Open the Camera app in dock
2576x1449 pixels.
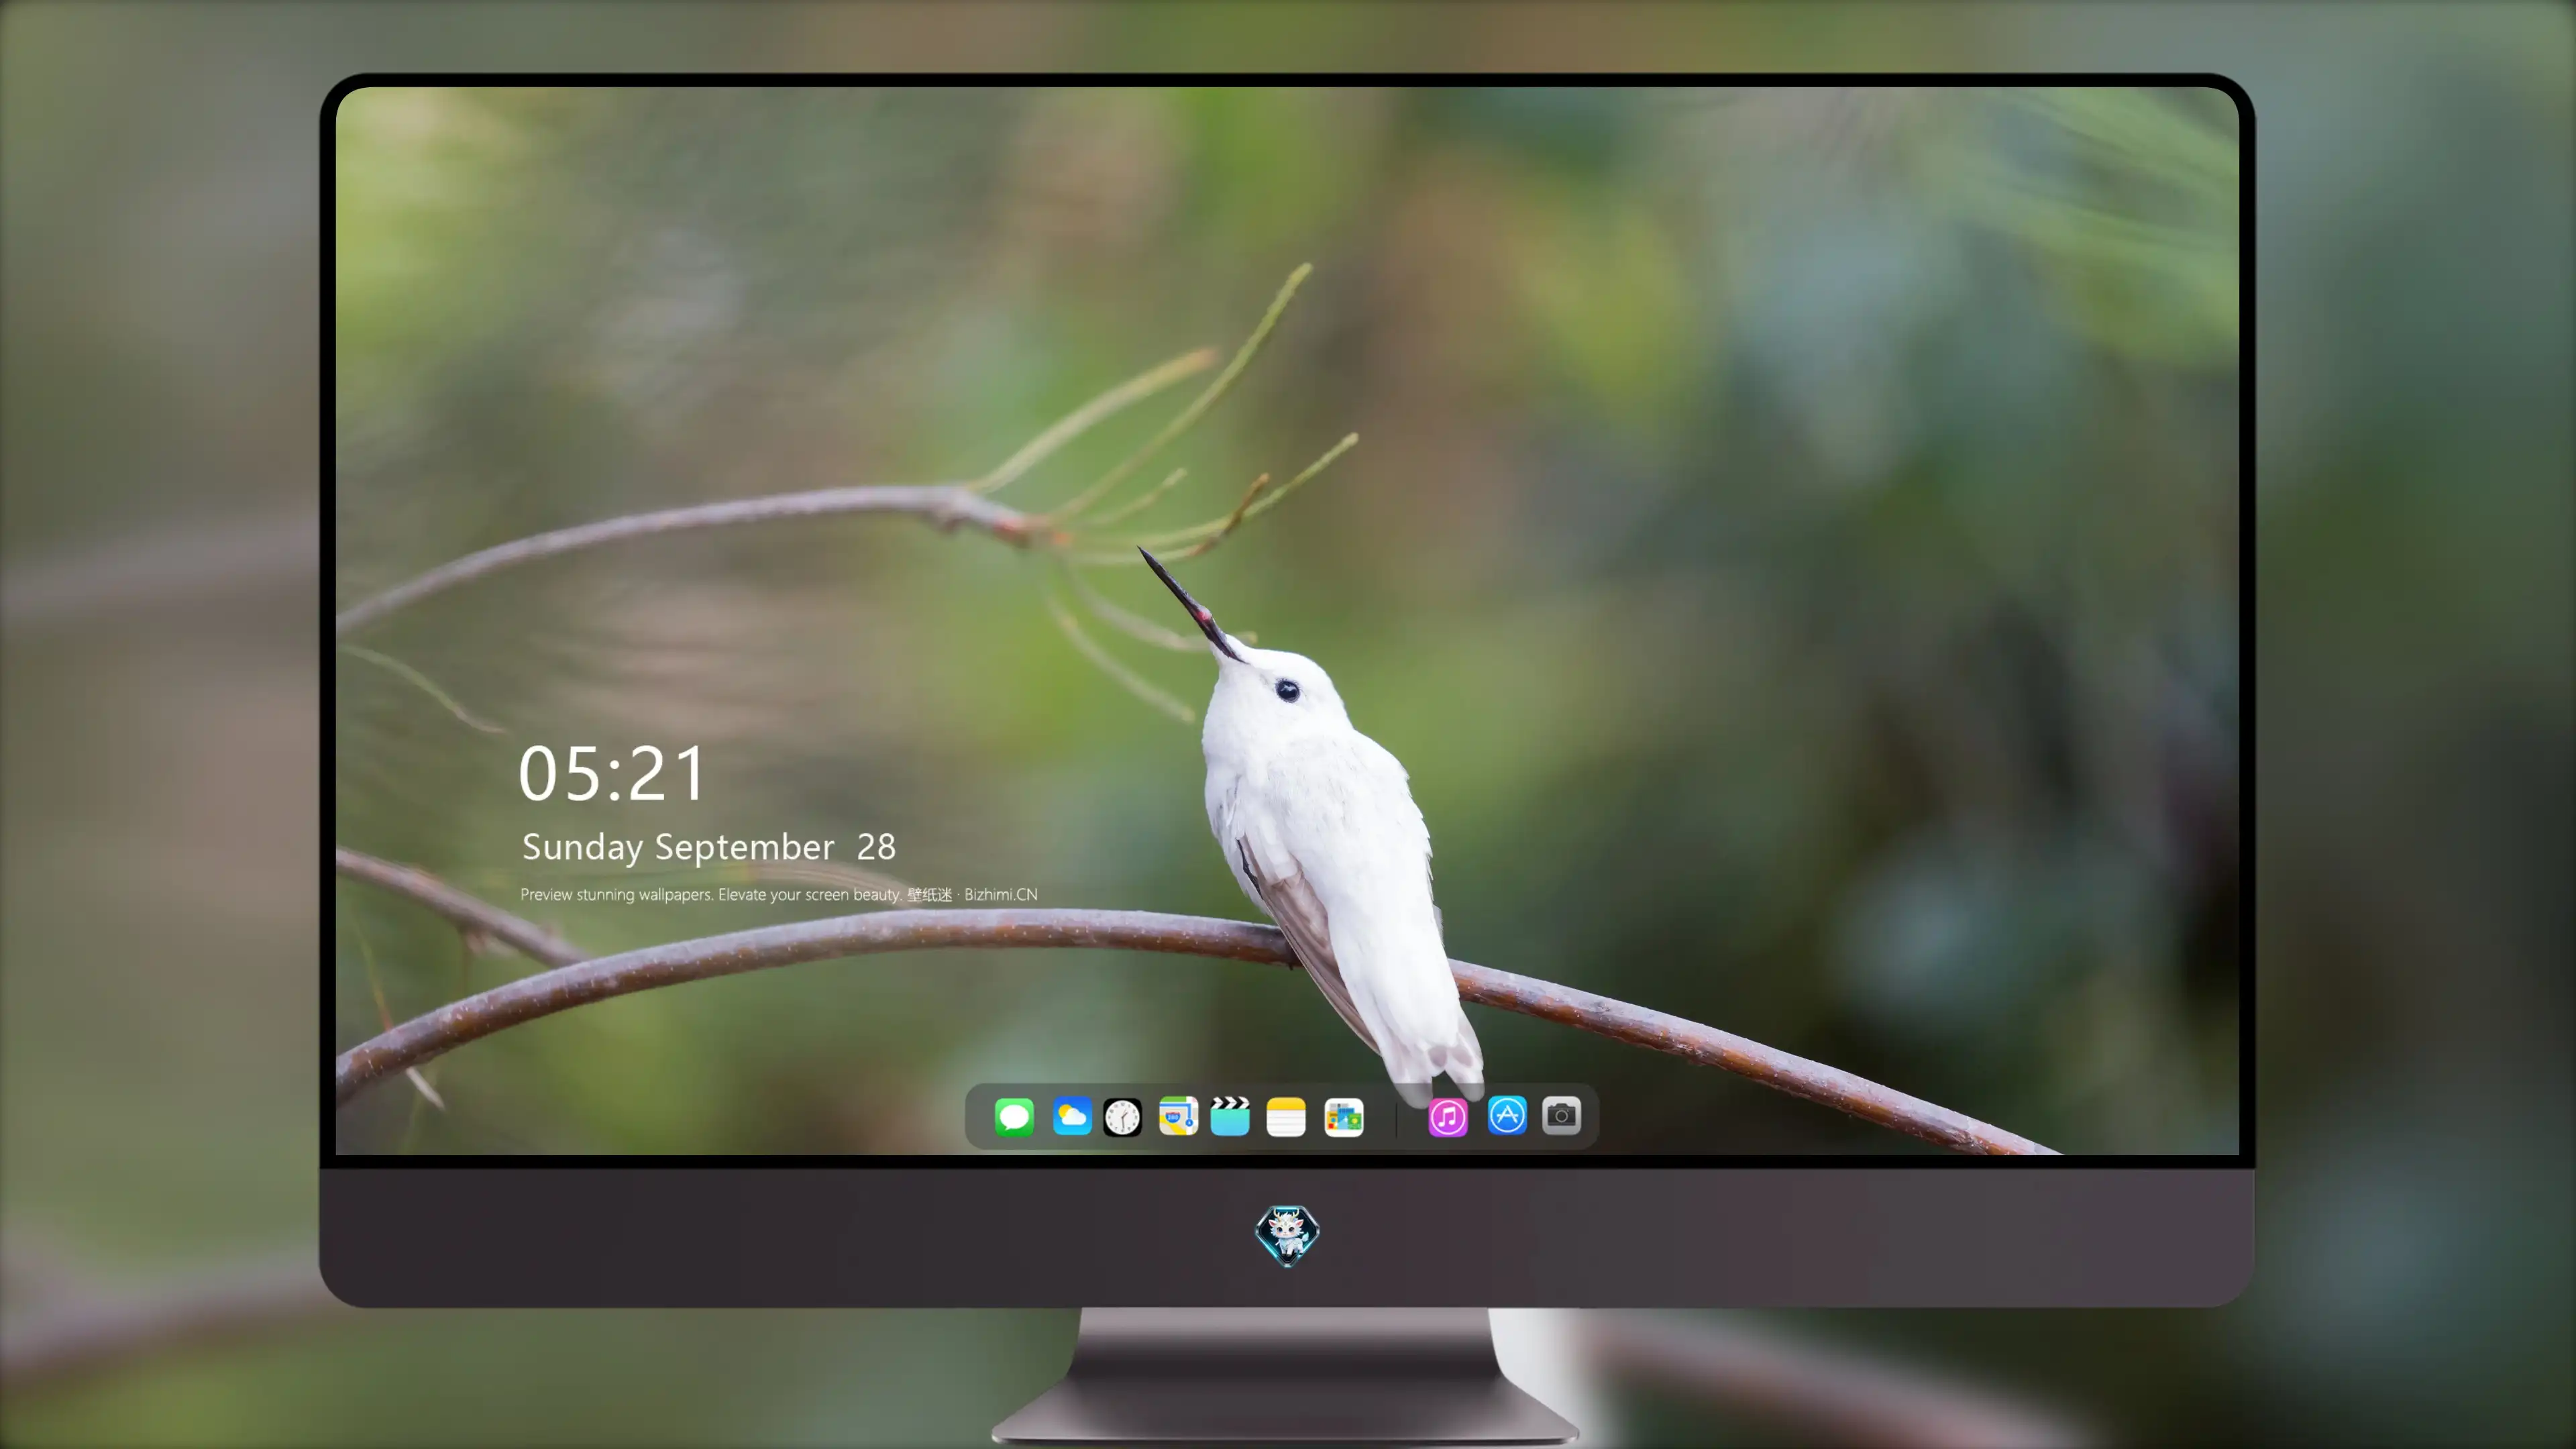click(x=1561, y=1115)
